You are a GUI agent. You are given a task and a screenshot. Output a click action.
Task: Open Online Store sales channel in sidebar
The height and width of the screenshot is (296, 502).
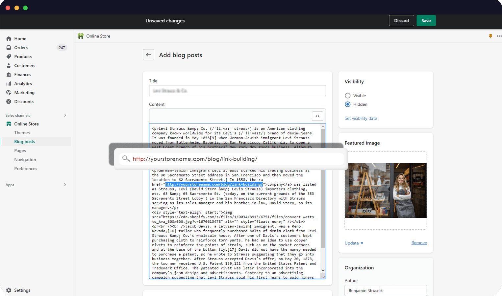coord(27,124)
